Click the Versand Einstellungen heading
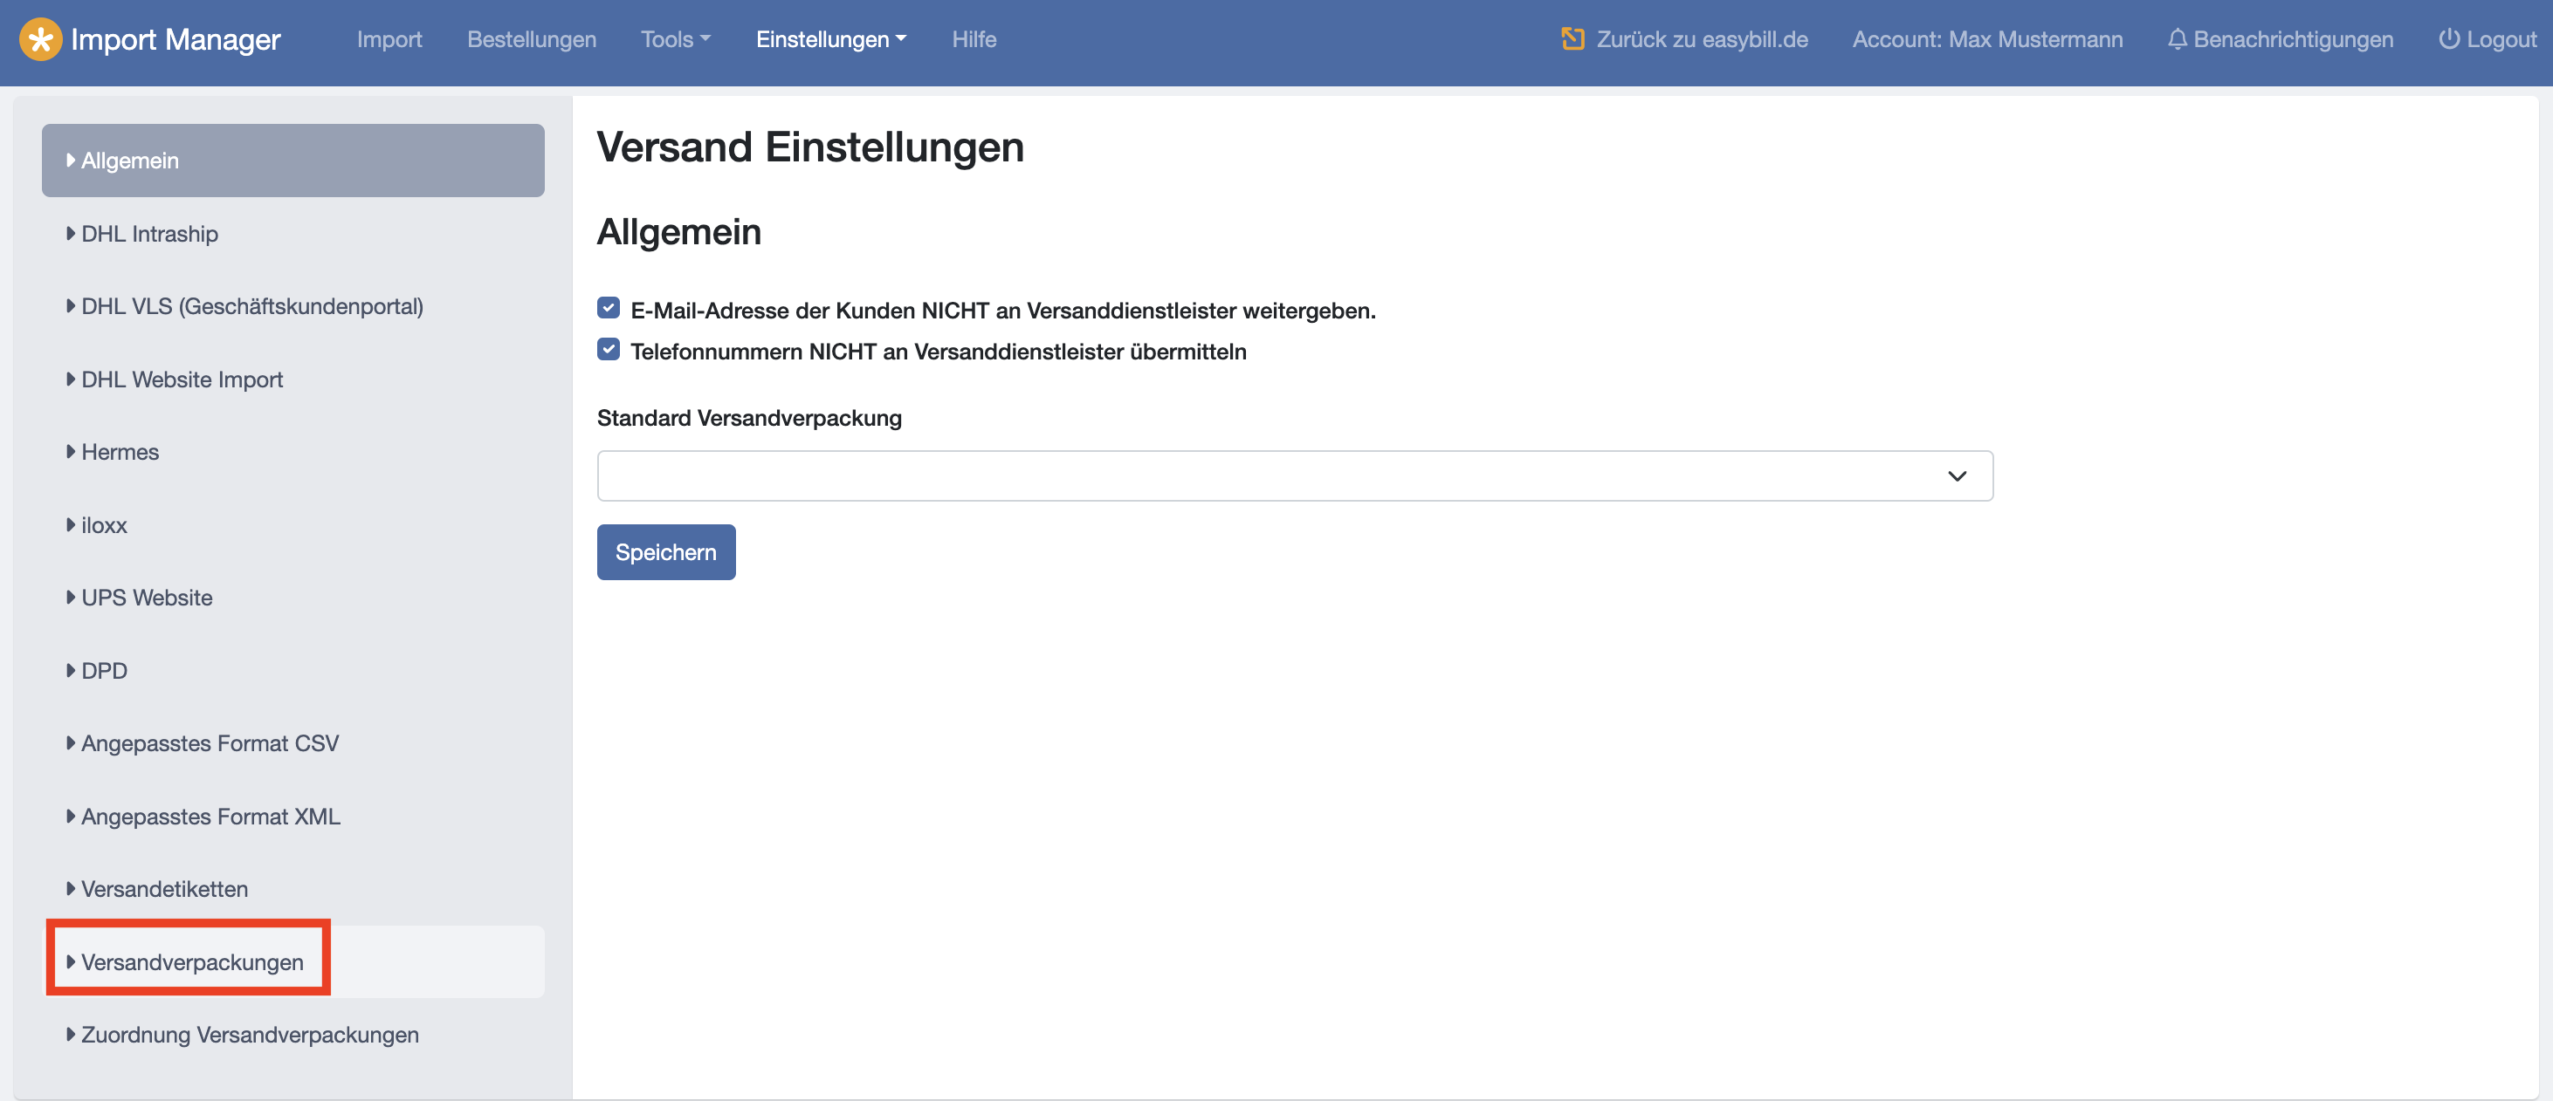 tap(809, 147)
